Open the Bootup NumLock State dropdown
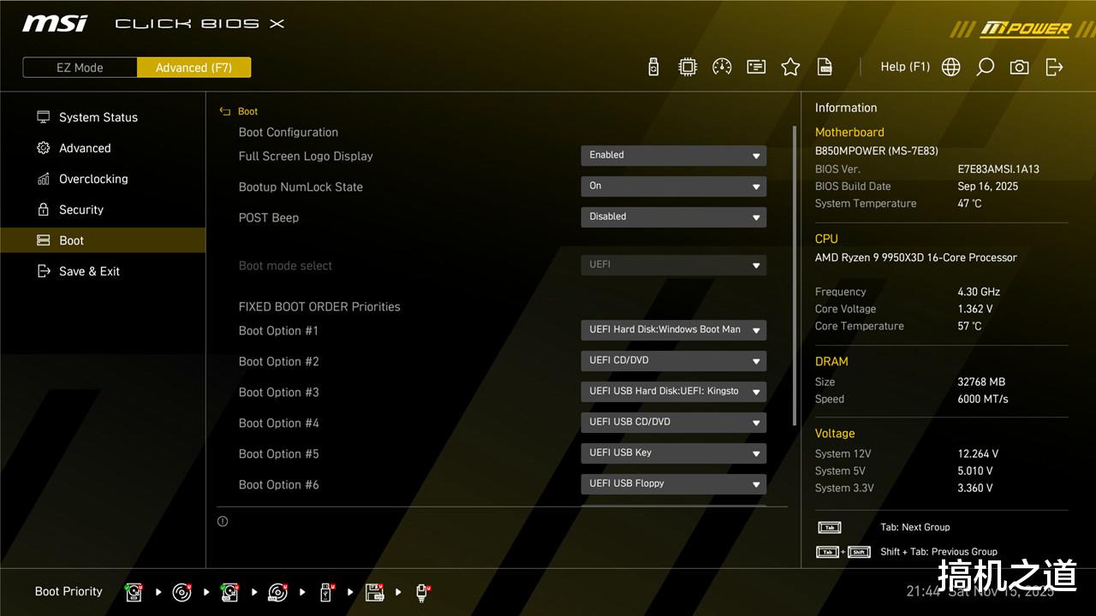 [673, 187]
